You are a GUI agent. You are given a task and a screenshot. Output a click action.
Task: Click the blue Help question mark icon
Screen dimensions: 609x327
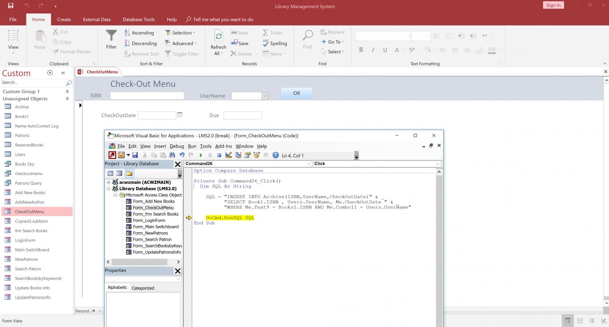(x=276, y=155)
